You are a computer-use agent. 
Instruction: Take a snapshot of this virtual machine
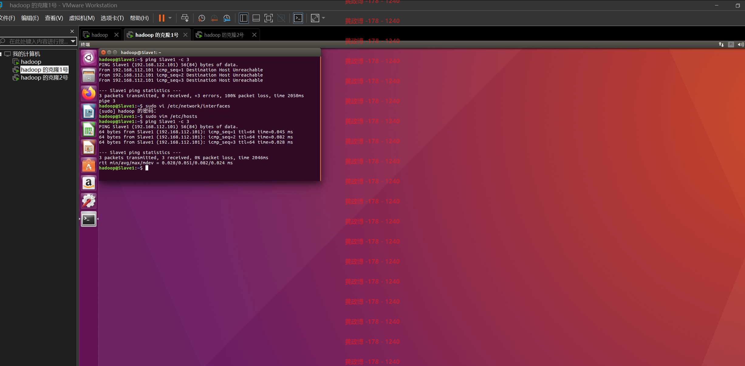(201, 18)
